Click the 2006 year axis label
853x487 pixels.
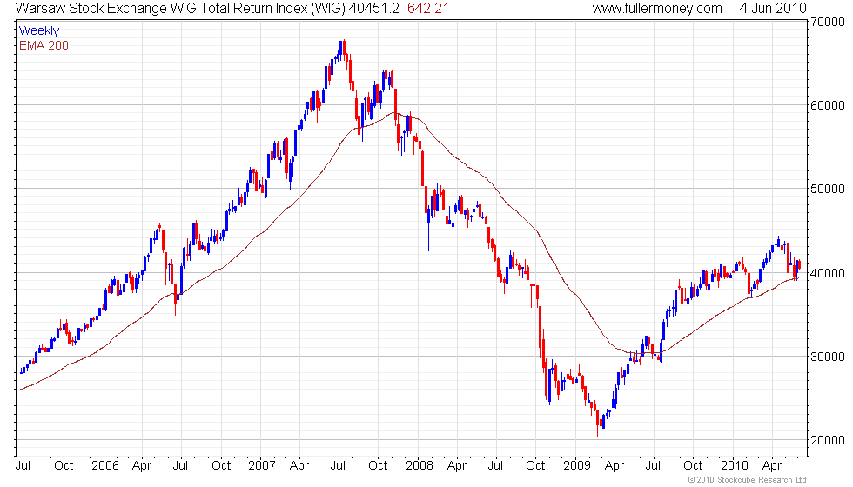click(105, 466)
